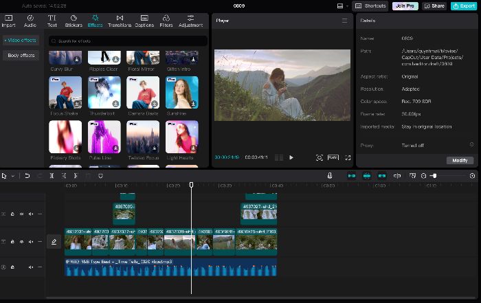Click the Share button
481x303 pixels.
(434, 5)
